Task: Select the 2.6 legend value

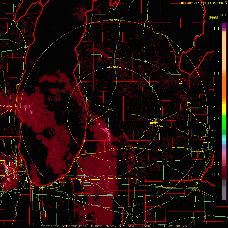Action: coord(217,130)
